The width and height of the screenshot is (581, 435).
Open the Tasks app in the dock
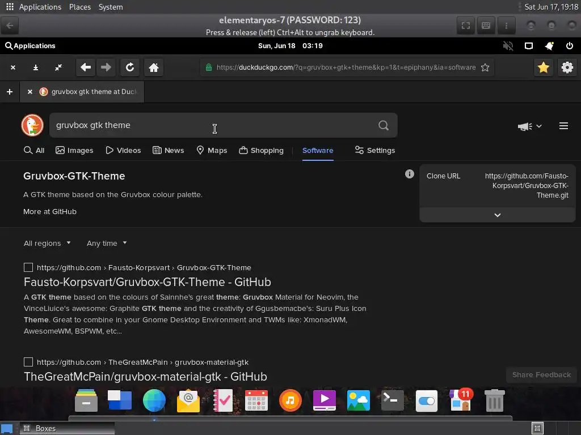coord(222,400)
